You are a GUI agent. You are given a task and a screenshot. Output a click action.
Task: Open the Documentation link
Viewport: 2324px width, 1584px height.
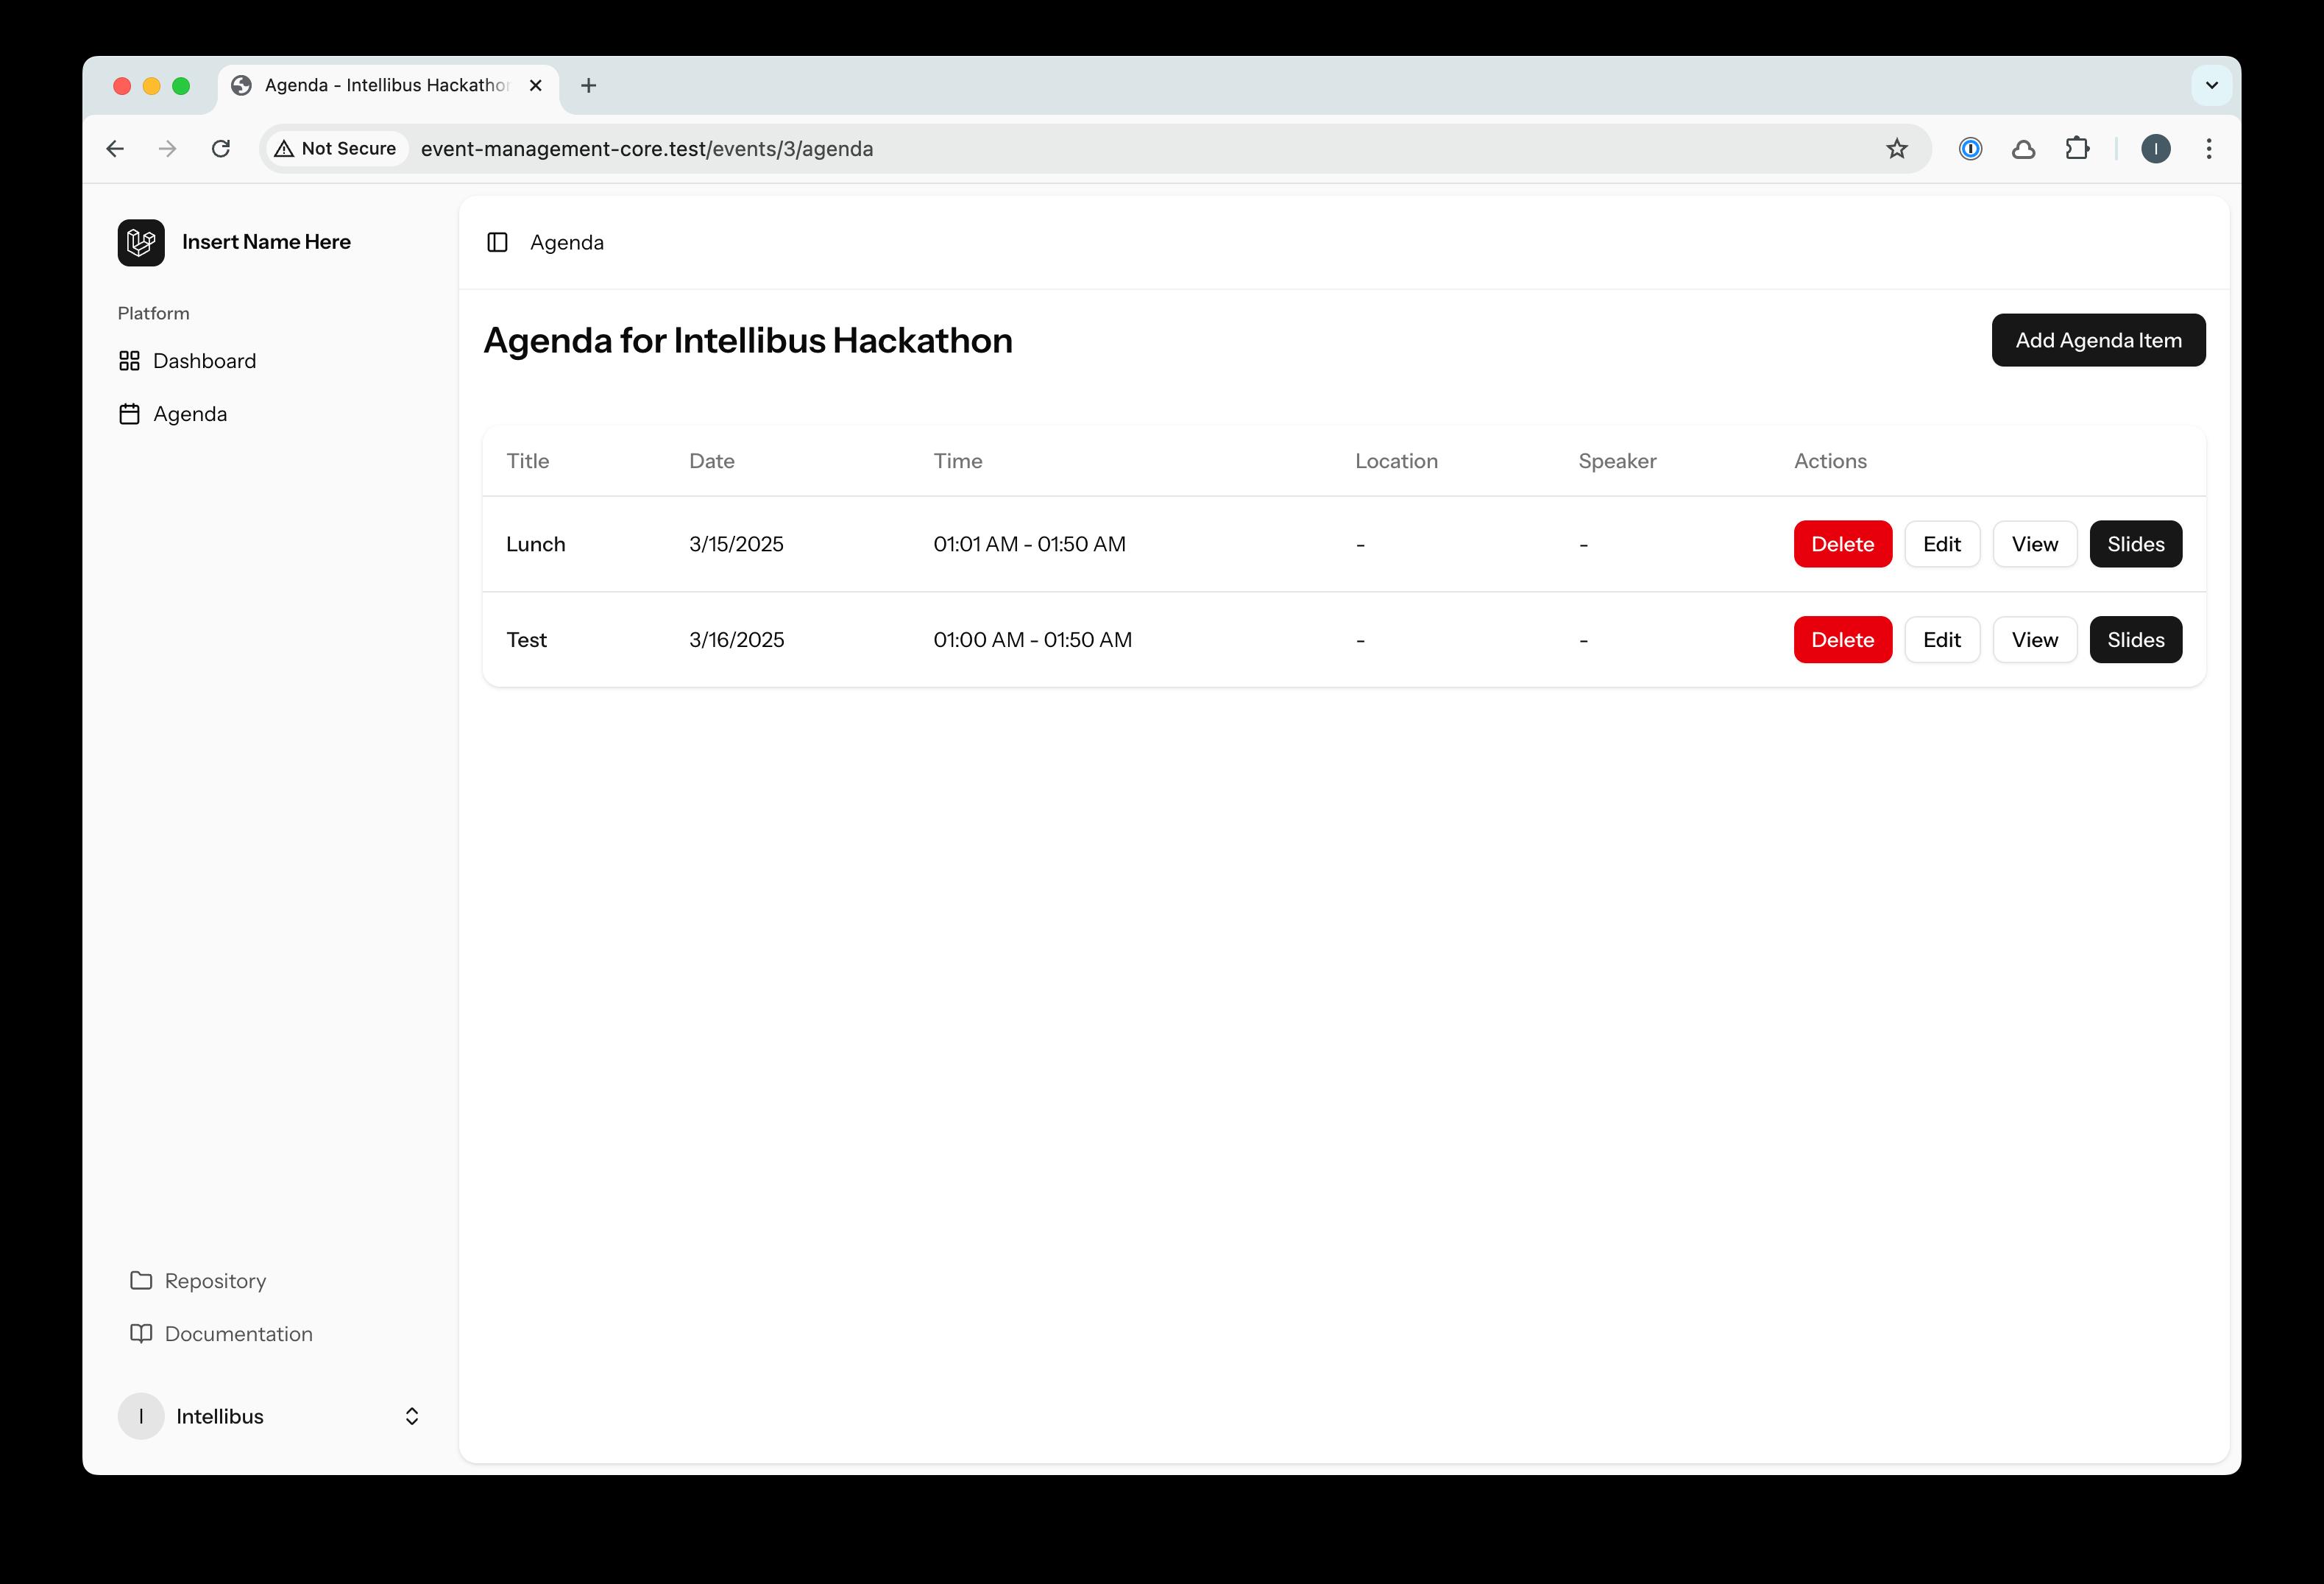238,1334
